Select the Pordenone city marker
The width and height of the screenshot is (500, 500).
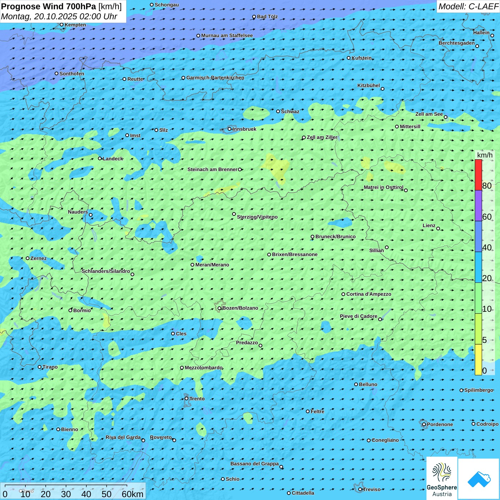424,424
